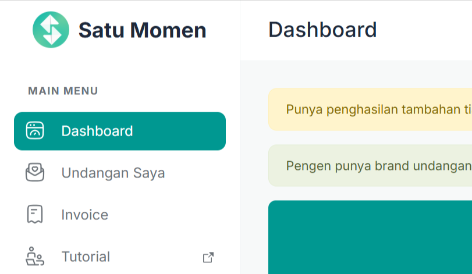Go to Undangan Saya menu
The image size is (472, 274).
pos(120,173)
